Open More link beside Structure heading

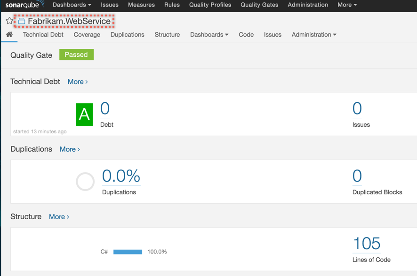[59, 217]
